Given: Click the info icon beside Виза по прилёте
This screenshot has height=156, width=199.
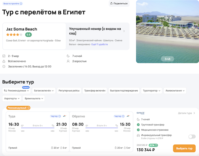Looking at the screenshot, I should point(21,4).
